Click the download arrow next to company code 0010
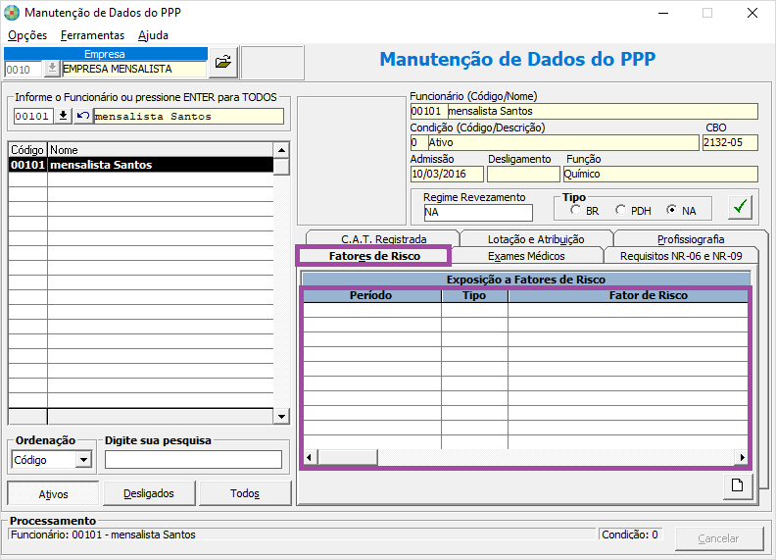The height and width of the screenshot is (560, 776). point(52,69)
